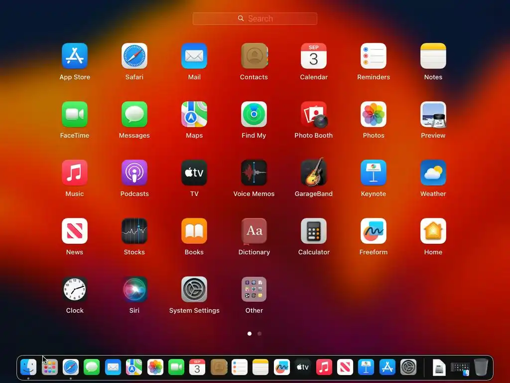Switch to the second Launchpad page dot

pyautogui.click(x=259, y=334)
